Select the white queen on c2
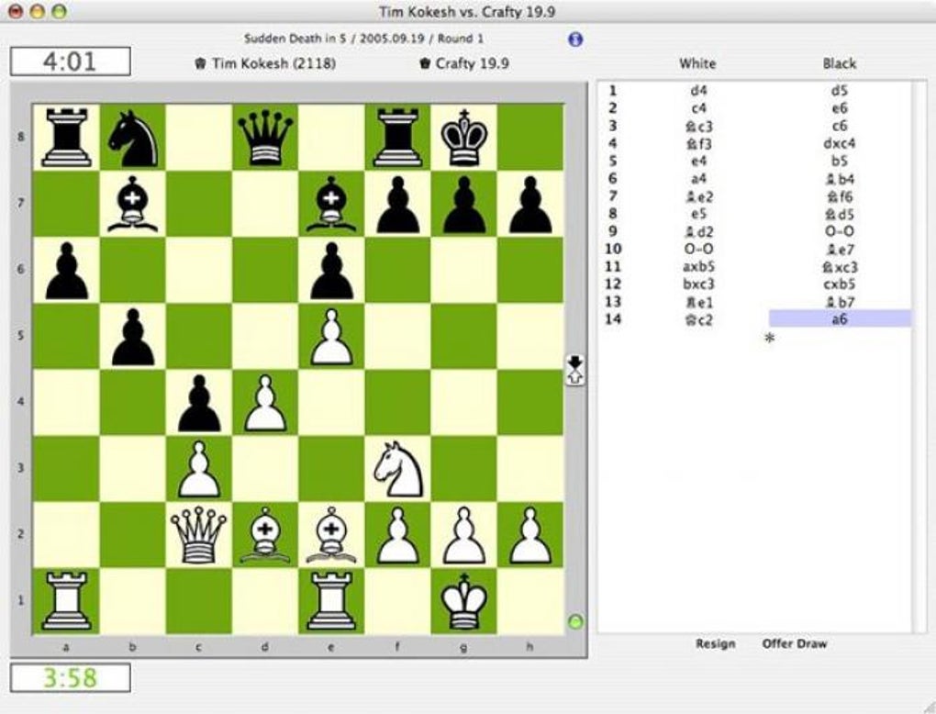 198,532
